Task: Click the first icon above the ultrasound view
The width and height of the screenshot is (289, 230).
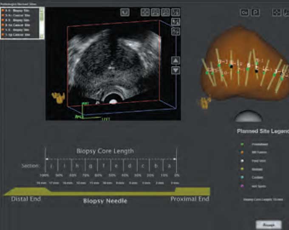Action: coord(125,12)
